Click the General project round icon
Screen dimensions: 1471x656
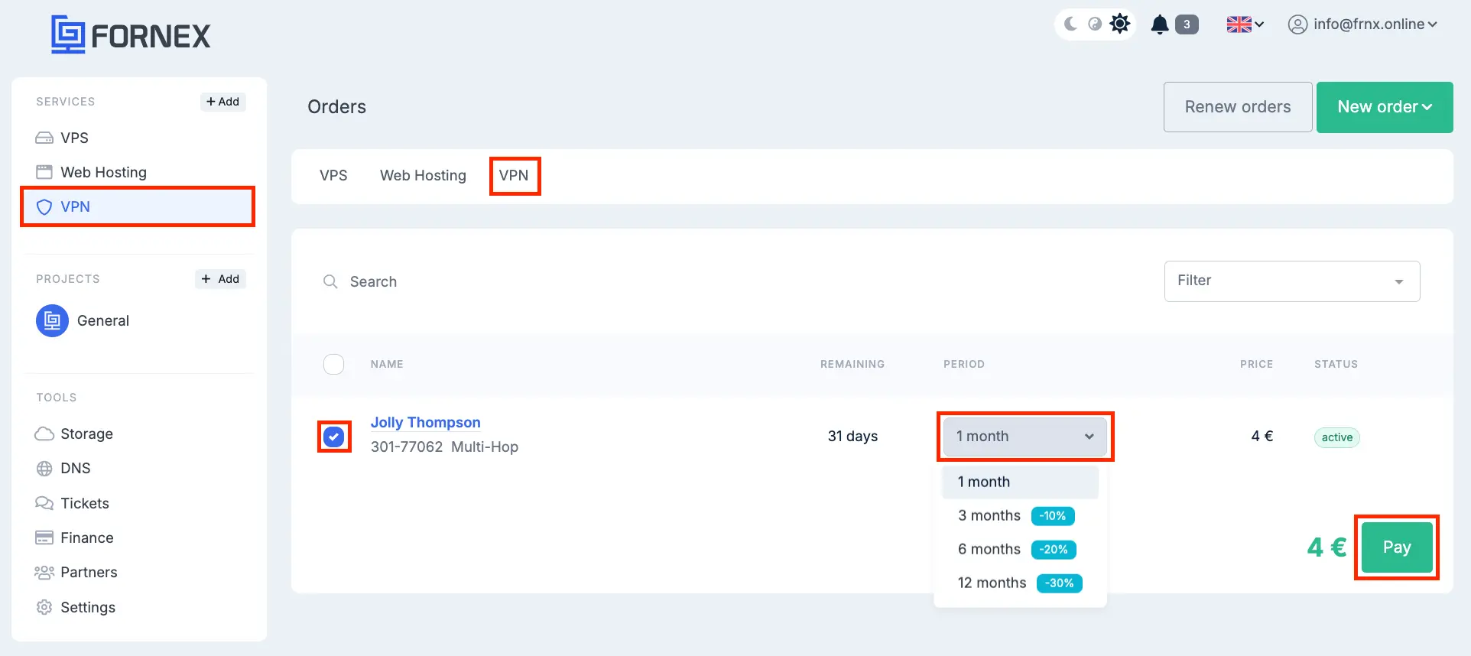[x=52, y=321]
